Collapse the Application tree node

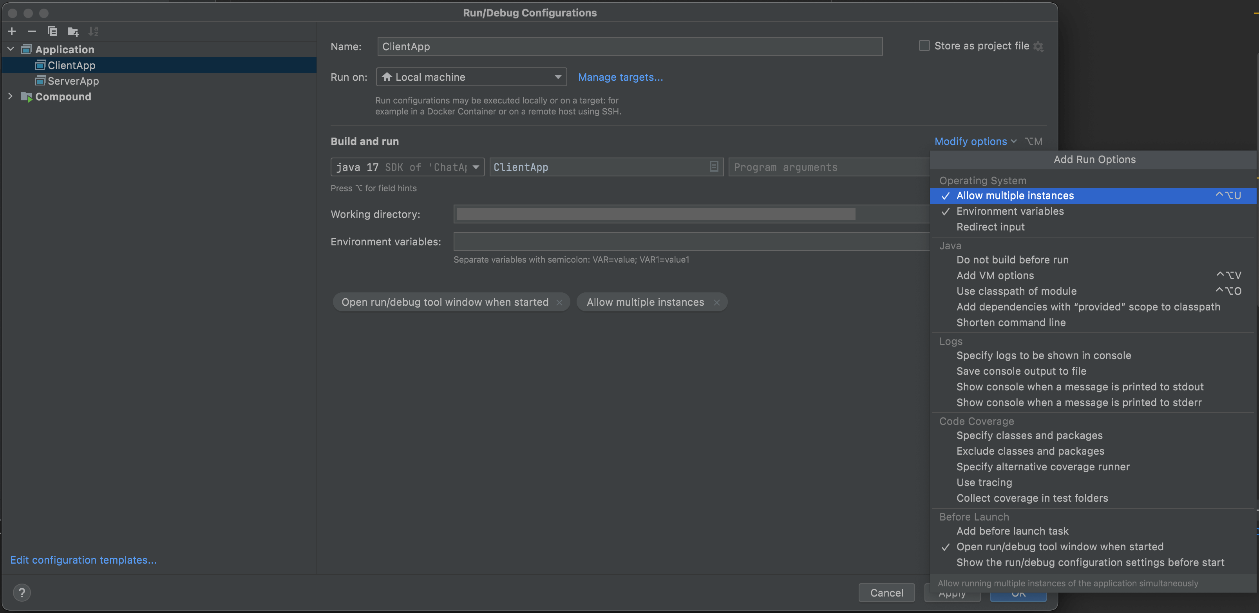click(11, 49)
